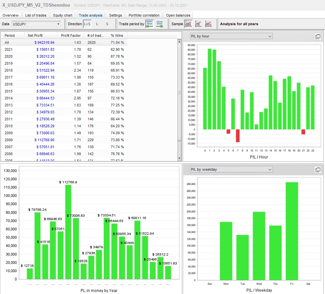Expand the P/L by weekday dropdown

[x=231, y=169]
